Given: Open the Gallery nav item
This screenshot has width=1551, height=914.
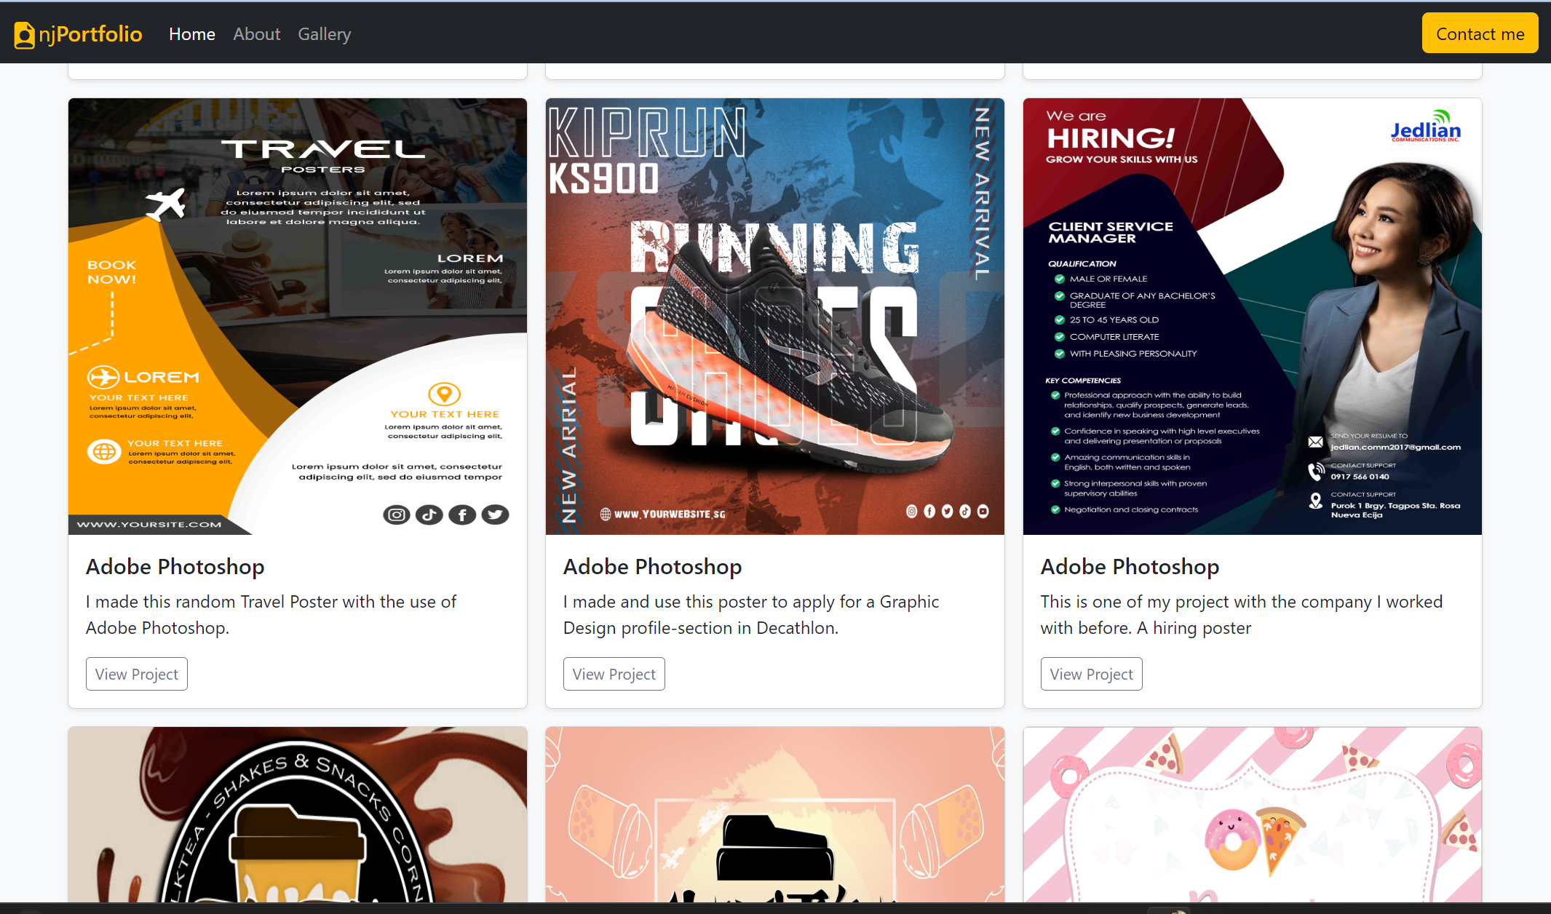Looking at the screenshot, I should pyautogui.click(x=324, y=34).
